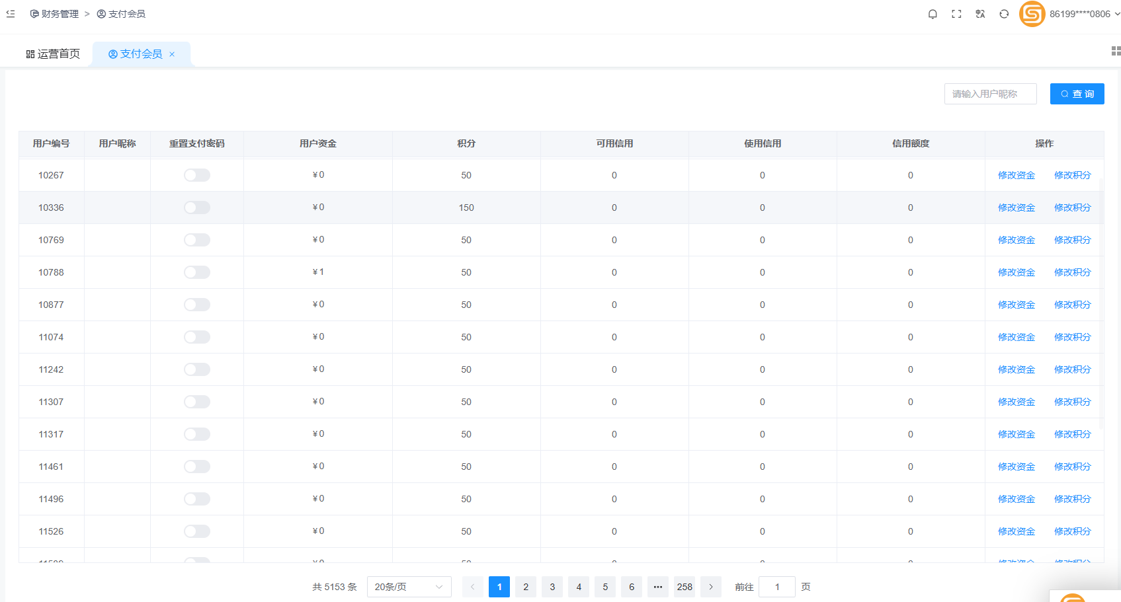Open the 20条/页 page size dropdown
The width and height of the screenshot is (1121, 602).
click(409, 587)
